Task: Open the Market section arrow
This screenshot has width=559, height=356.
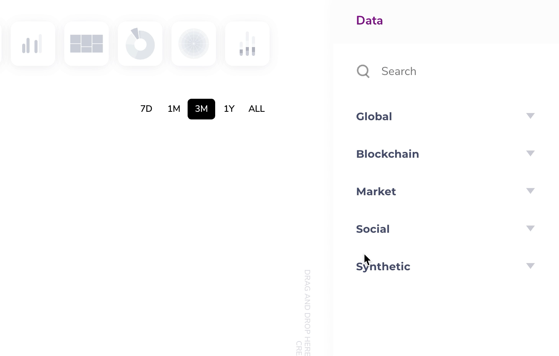Action: click(530, 191)
